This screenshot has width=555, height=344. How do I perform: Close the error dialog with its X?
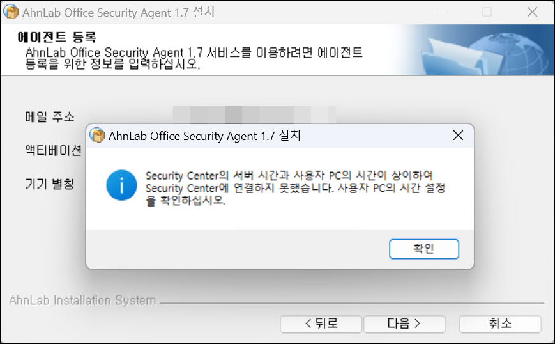click(x=457, y=136)
